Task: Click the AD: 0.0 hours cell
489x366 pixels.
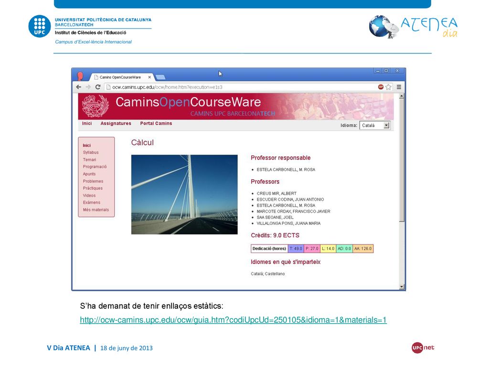Action: (344, 249)
